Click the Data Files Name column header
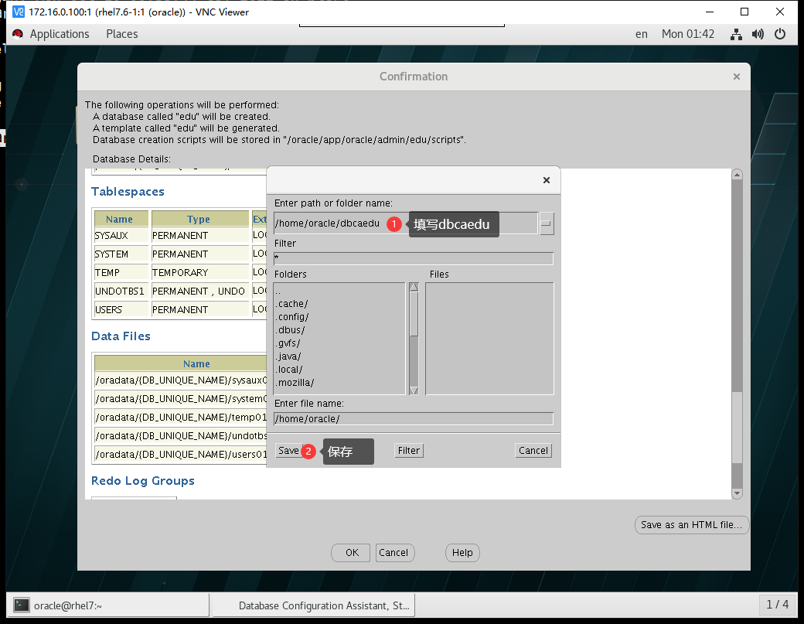This screenshot has height=624, width=804. pos(181,363)
